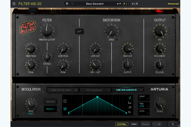191x127 pixels.
Task: Click the 3% CPU meter
Action: point(173,124)
